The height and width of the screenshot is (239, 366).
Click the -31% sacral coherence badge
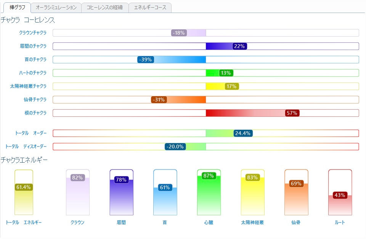pos(159,100)
